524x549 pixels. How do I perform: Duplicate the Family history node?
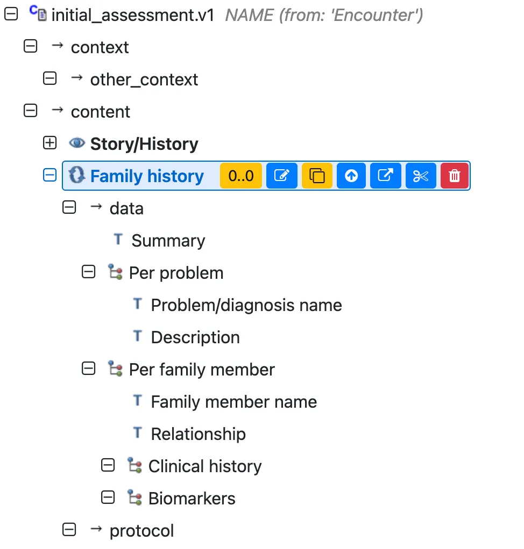(316, 175)
